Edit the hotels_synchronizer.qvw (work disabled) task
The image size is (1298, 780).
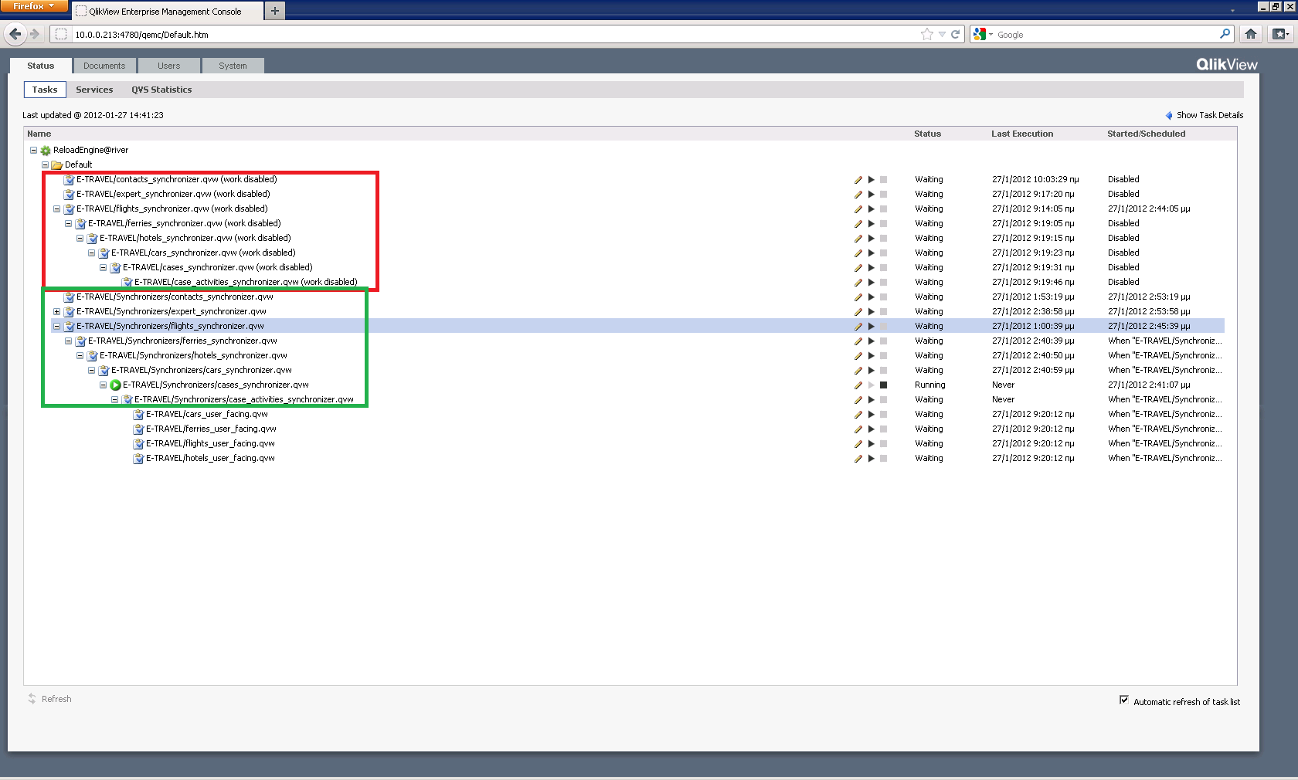click(x=858, y=239)
